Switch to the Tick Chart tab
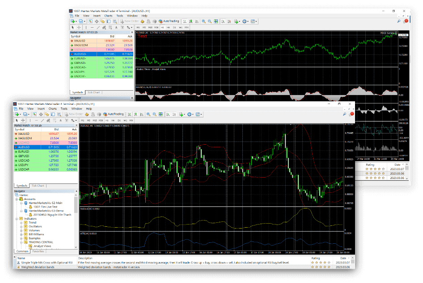This screenshot has width=423, height=283. 38,186
